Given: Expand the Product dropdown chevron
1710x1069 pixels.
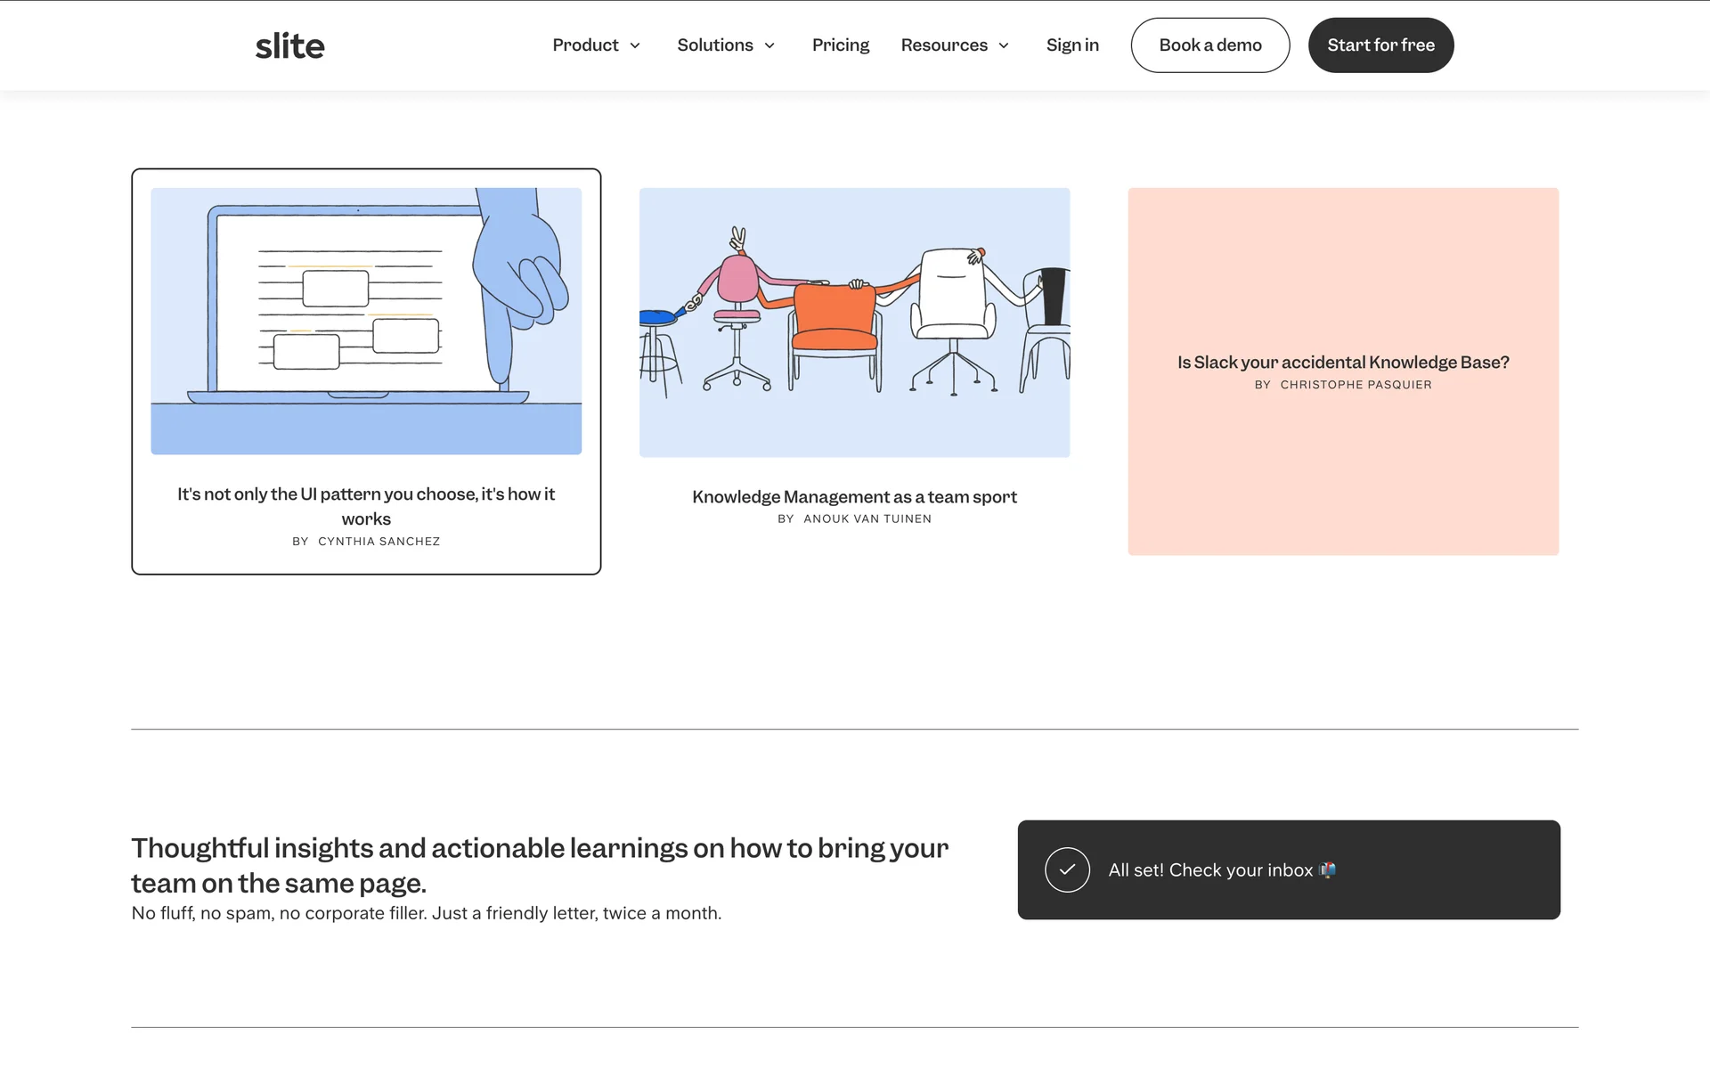Looking at the screenshot, I should pyautogui.click(x=635, y=45).
